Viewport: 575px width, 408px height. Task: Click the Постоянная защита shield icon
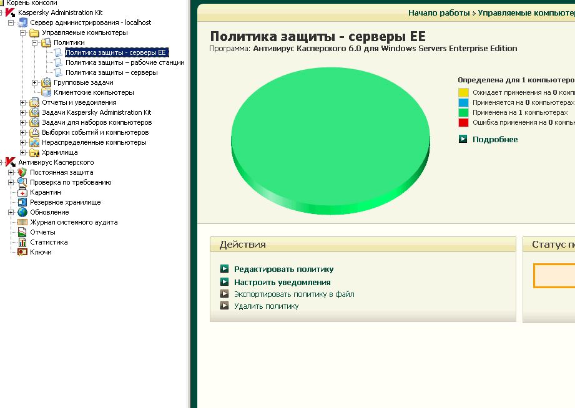(x=22, y=172)
